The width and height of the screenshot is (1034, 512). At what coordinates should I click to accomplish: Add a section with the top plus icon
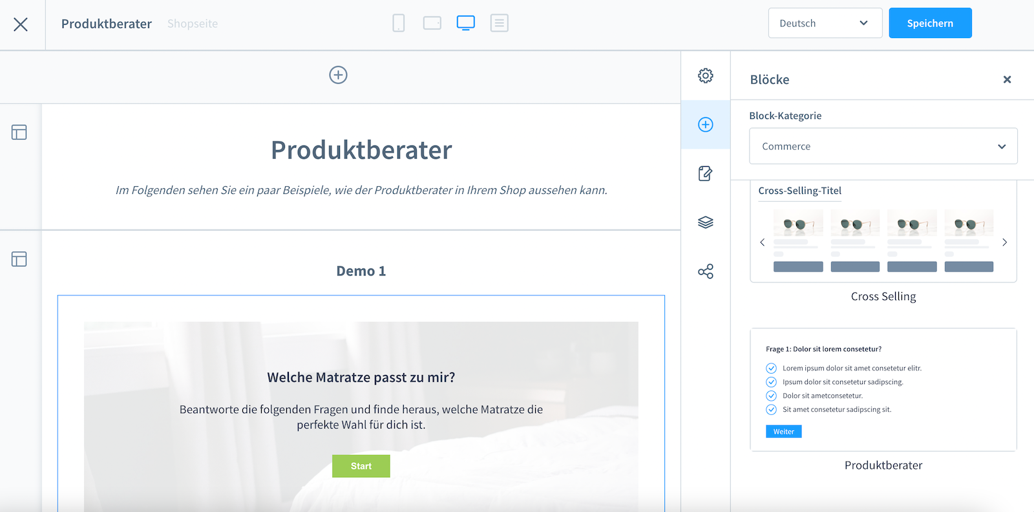pyautogui.click(x=338, y=75)
